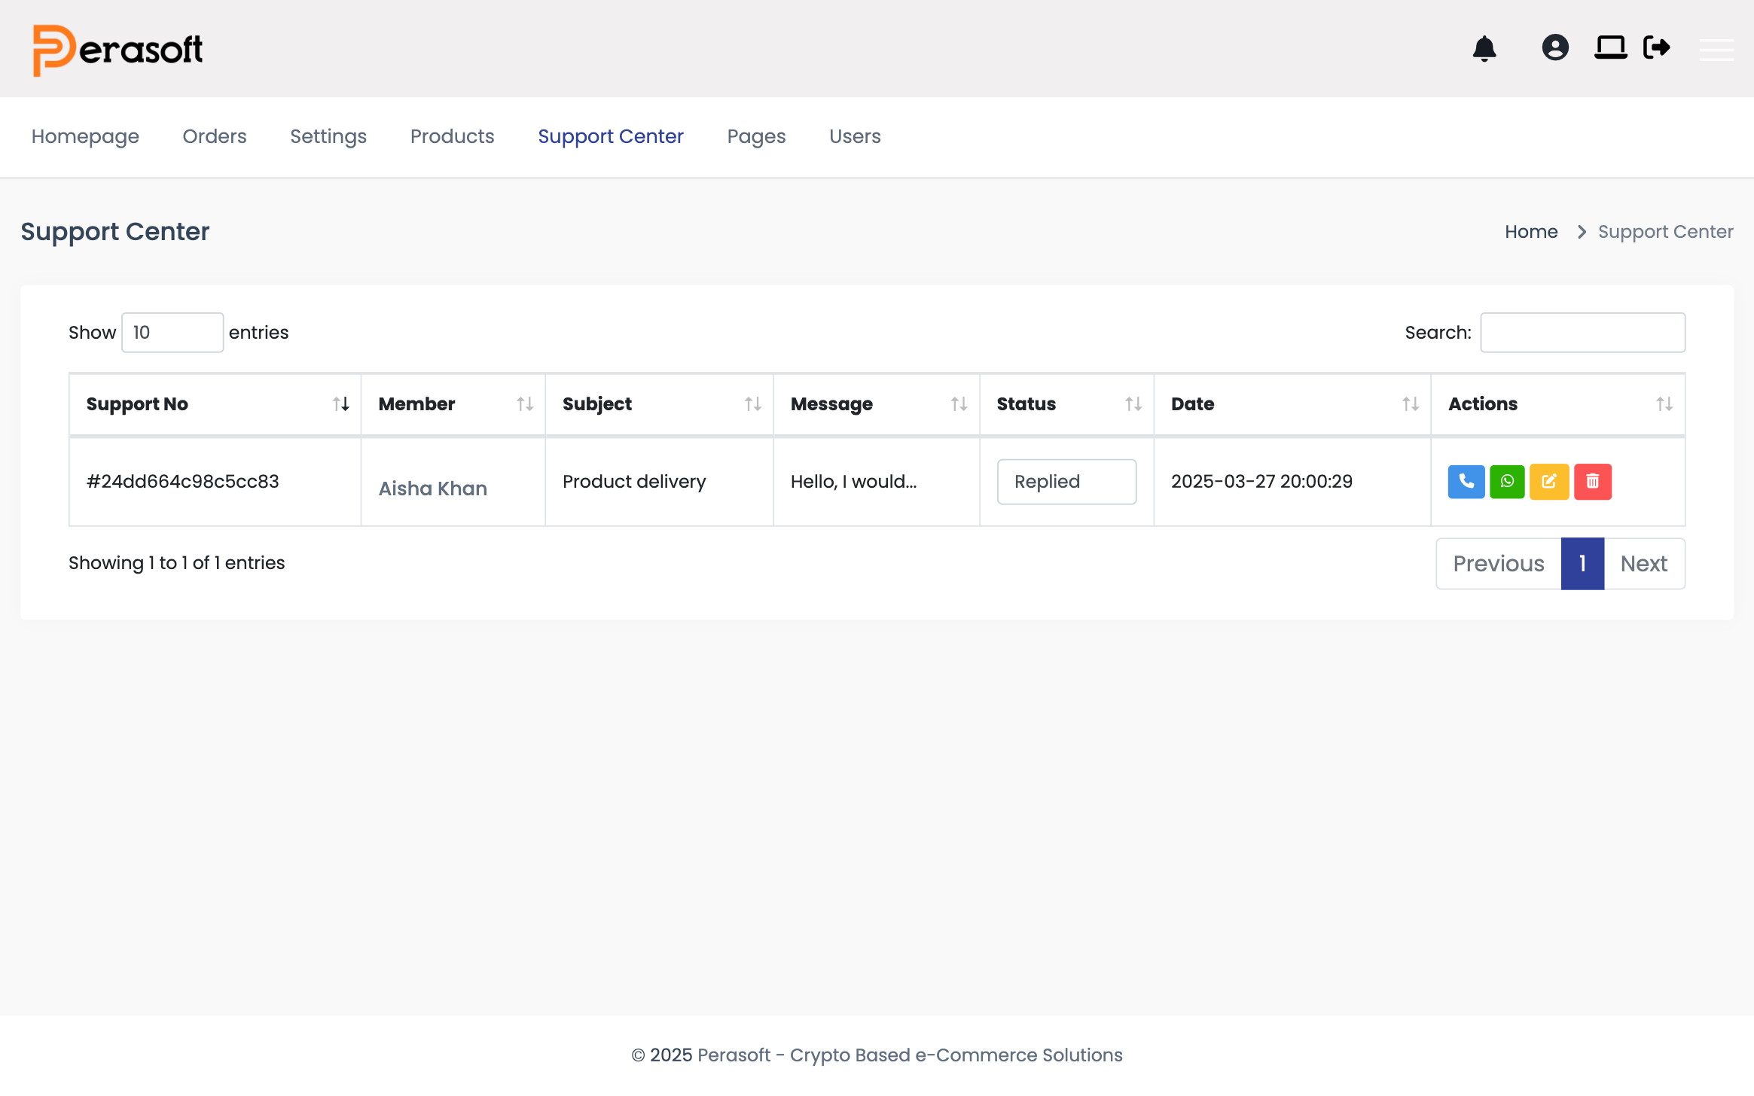Open the notifications bell icon
The height and width of the screenshot is (1096, 1754).
[x=1484, y=48]
